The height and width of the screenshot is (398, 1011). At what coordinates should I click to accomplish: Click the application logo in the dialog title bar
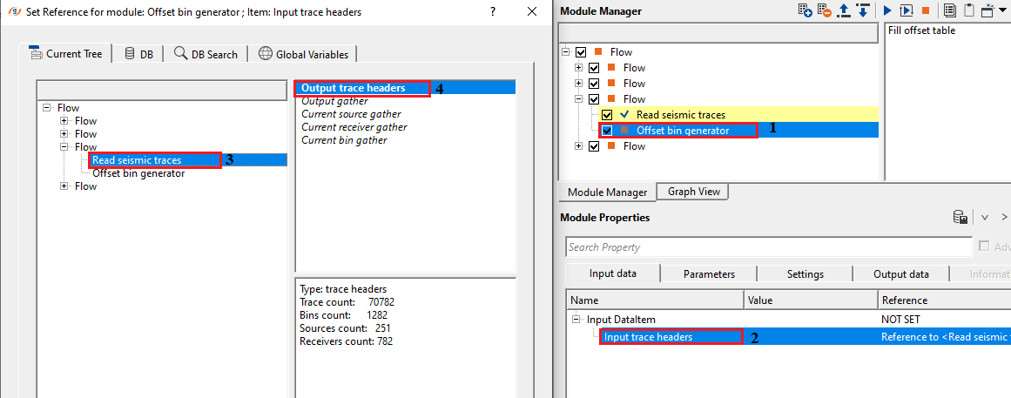tap(16, 11)
